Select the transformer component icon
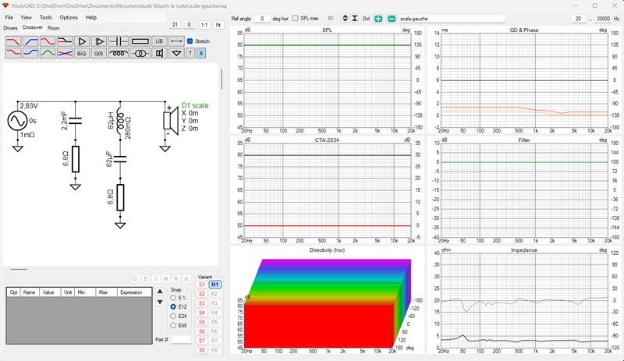 tap(140, 53)
